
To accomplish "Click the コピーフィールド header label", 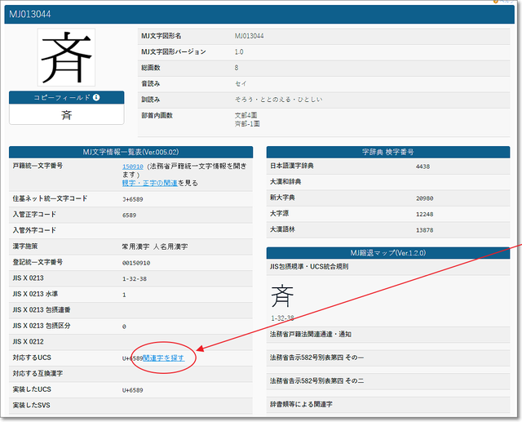I will pyautogui.click(x=61, y=98).
